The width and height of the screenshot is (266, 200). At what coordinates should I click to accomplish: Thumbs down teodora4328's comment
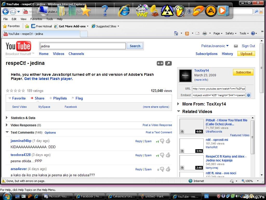(162, 155)
